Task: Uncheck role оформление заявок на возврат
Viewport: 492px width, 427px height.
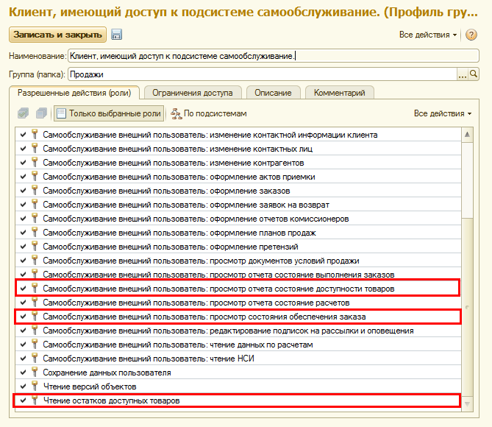Action: click(23, 204)
